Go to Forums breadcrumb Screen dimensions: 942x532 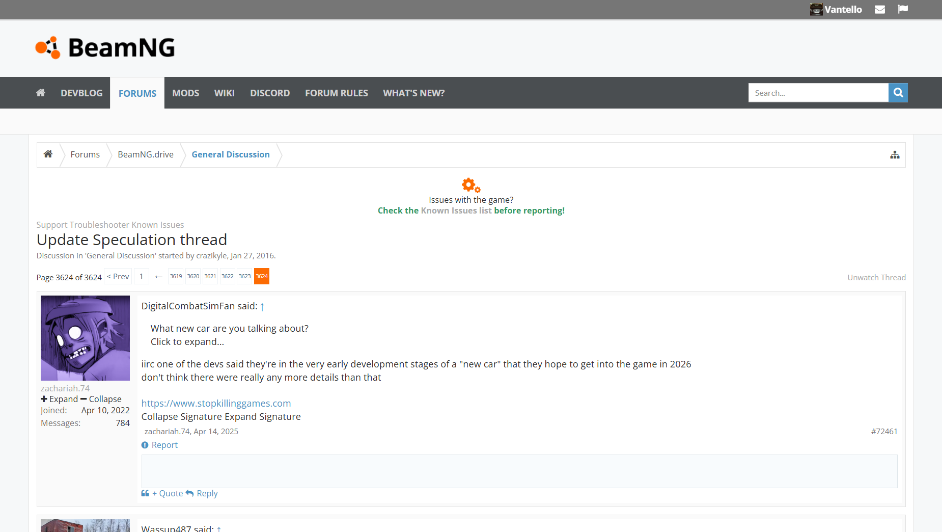pos(85,154)
